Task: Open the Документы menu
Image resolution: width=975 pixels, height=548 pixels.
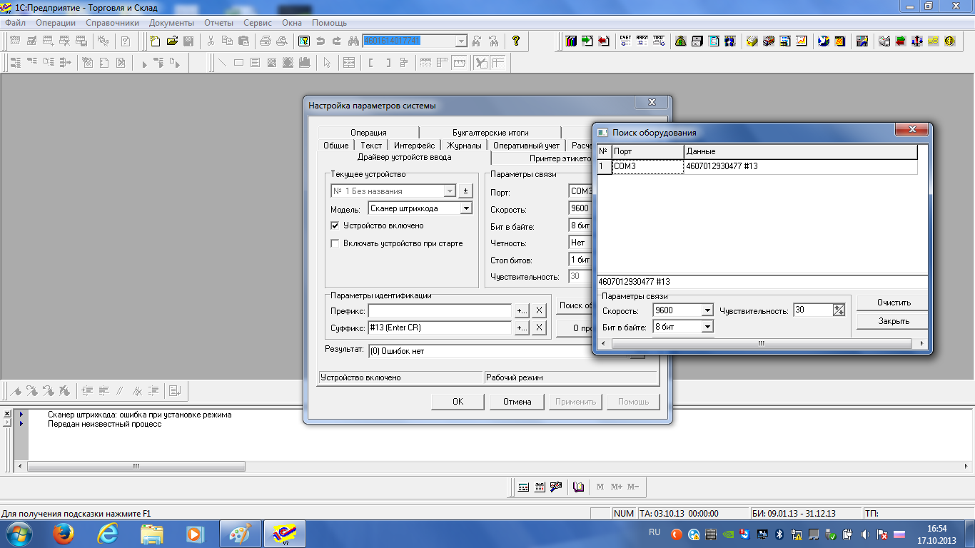Action: tap(171, 23)
